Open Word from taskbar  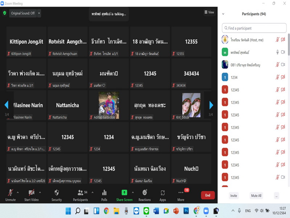tap(156, 211)
